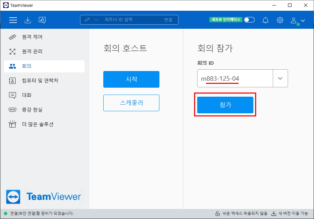Screen dimensions: 314x219
Task: Click the augmented reality headset icon
Action: point(12,110)
